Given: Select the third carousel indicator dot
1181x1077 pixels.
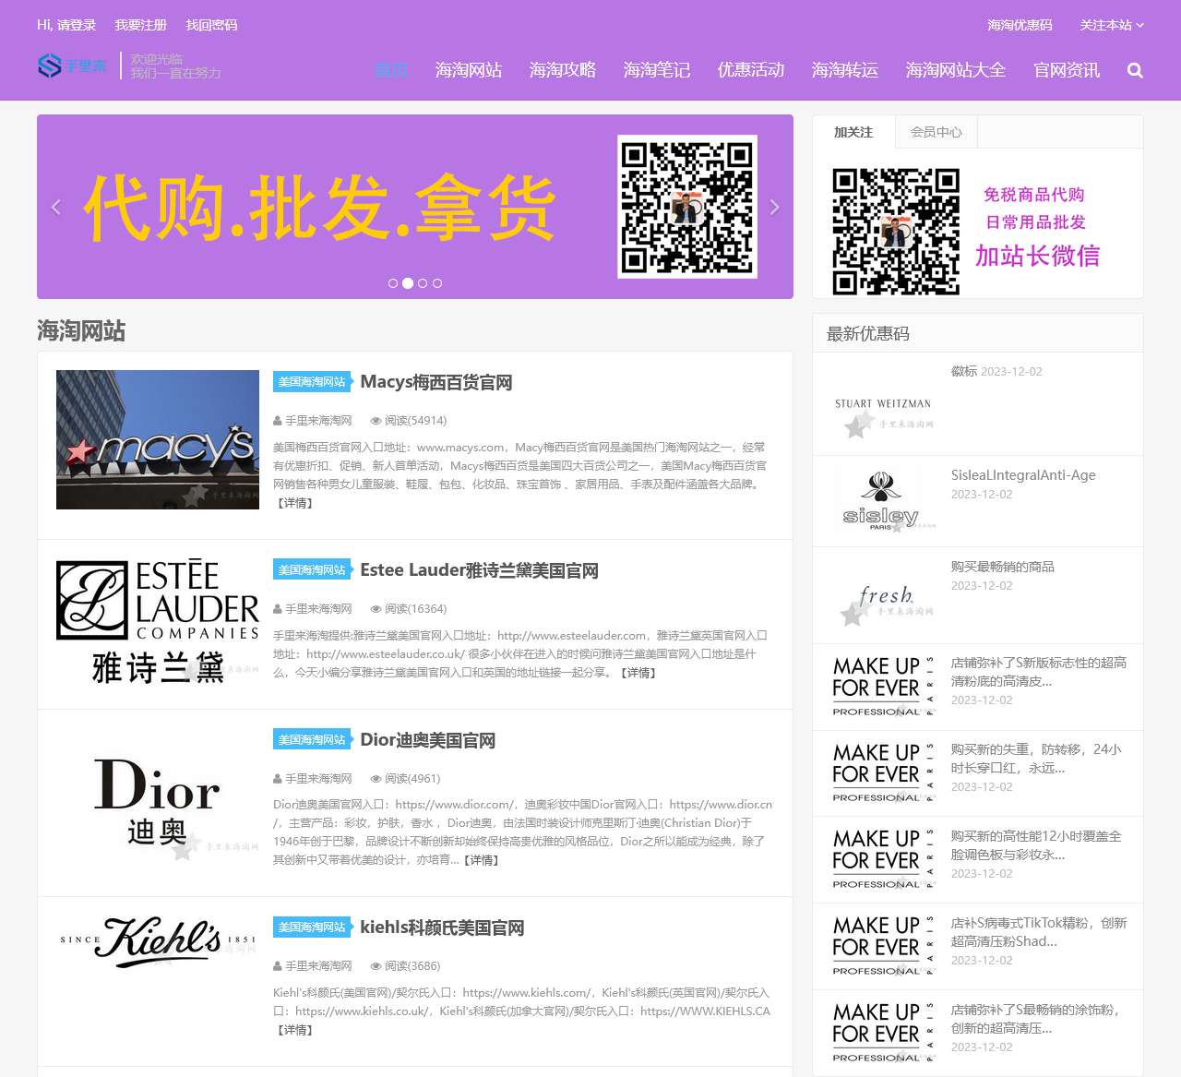Looking at the screenshot, I should pos(423,283).
